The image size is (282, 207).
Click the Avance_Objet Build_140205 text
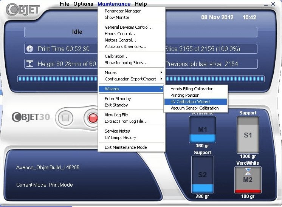point(48,167)
